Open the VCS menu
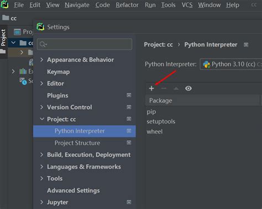The image size is (262, 209). [187, 5]
